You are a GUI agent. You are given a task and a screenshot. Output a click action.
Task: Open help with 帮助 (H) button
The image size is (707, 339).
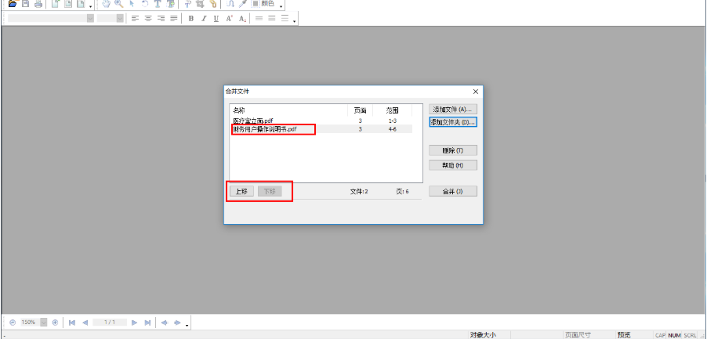coord(453,165)
